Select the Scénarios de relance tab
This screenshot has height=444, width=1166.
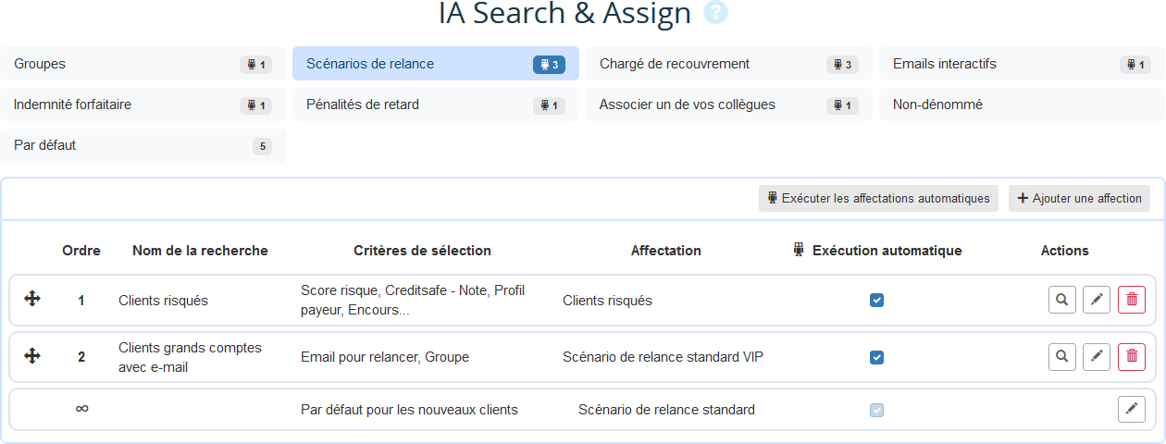pyautogui.click(x=436, y=64)
